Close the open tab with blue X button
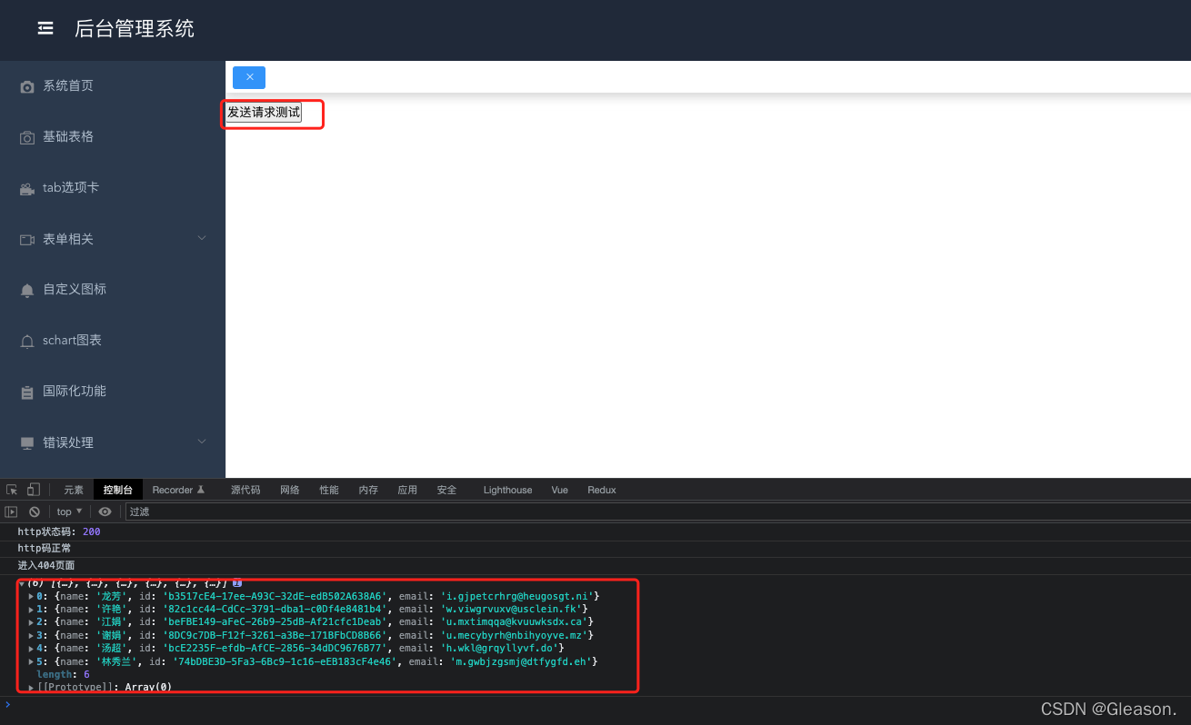This screenshot has height=725, width=1191. [x=249, y=77]
